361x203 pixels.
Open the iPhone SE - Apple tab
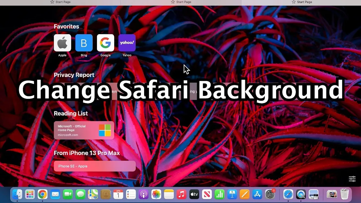[95, 166]
